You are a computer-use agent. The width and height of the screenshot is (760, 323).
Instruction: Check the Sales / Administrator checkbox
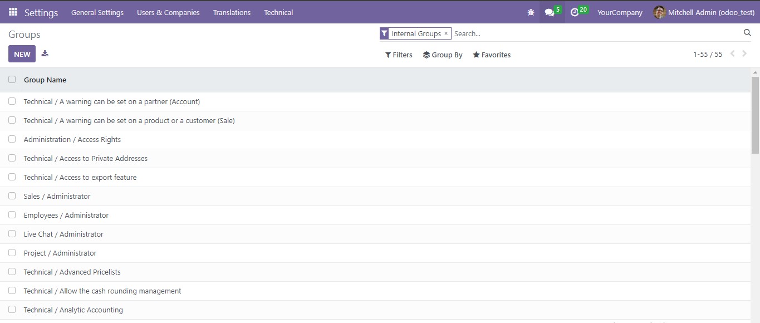[x=12, y=196]
